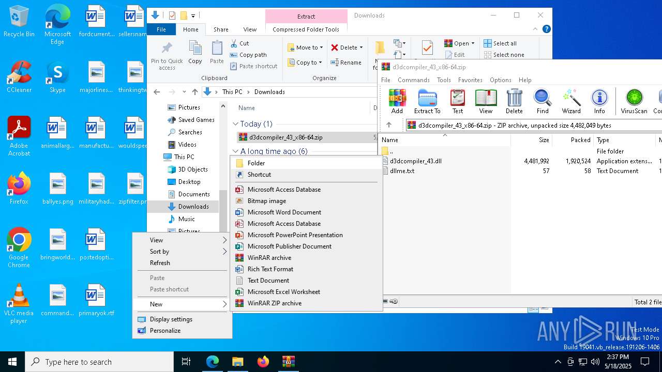Expand the Sort by context submenu
Image resolution: width=662 pixels, height=372 pixels.
pyautogui.click(x=224, y=252)
